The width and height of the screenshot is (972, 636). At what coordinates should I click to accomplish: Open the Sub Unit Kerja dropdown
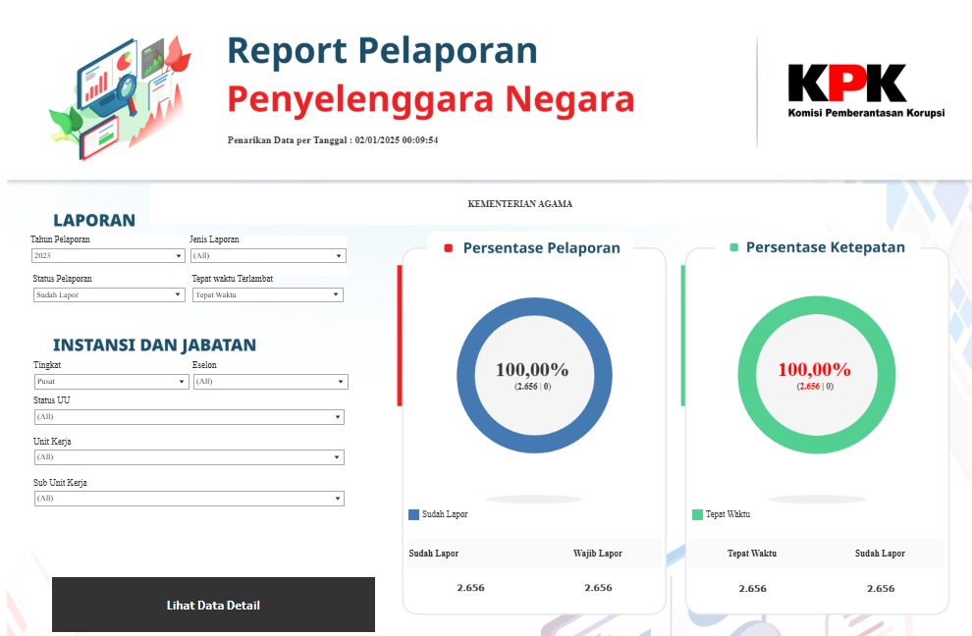click(x=187, y=498)
